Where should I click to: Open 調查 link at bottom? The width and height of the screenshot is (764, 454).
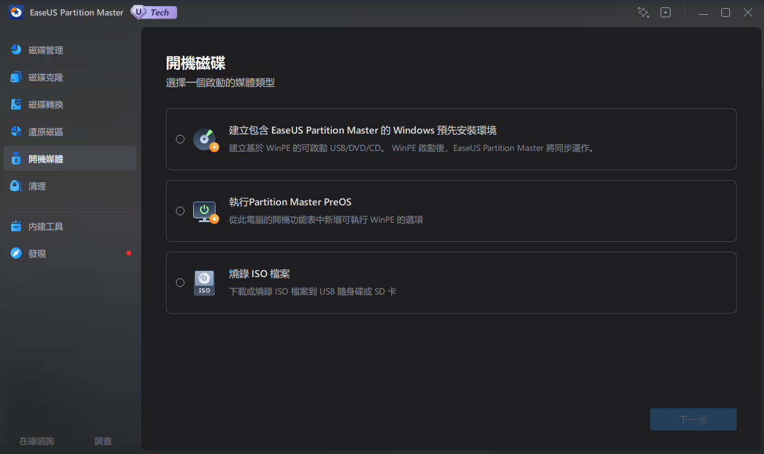click(103, 441)
